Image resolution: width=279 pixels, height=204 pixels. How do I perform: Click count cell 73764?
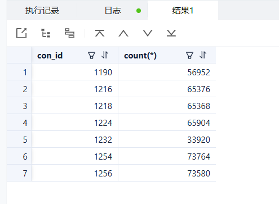(x=167, y=156)
